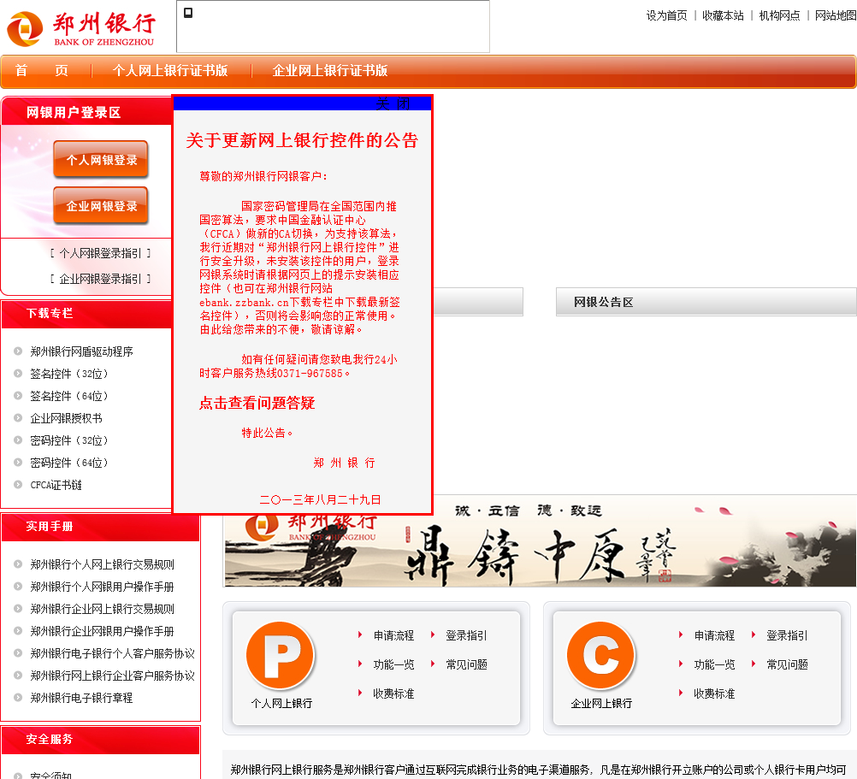Image resolution: width=857 pixels, height=779 pixels.
Task: Click the 安全服务 section header
Action: [101, 740]
